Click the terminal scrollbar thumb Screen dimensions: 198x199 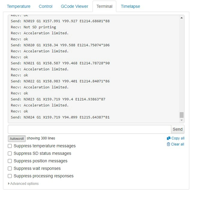coord(181,115)
